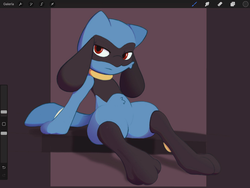Screen dimensions: 250x188
Task: Select the Smudge finger tool
Action: [x=207, y=4]
